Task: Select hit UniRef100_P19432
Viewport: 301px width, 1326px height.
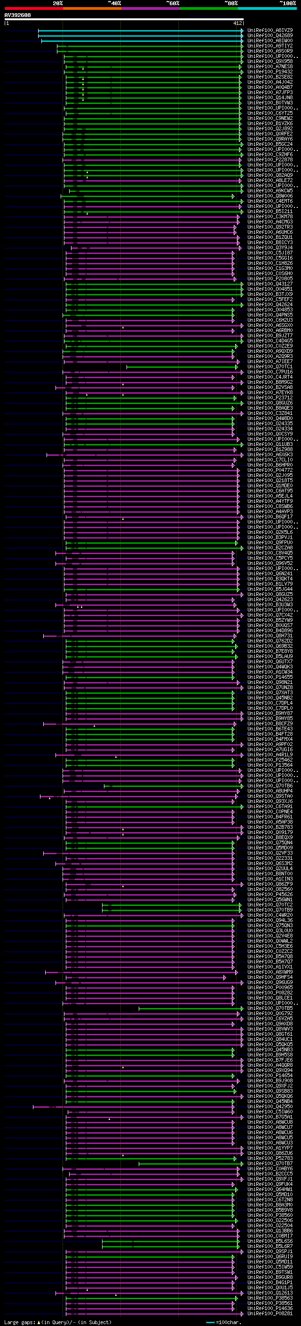Action: pos(270,71)
